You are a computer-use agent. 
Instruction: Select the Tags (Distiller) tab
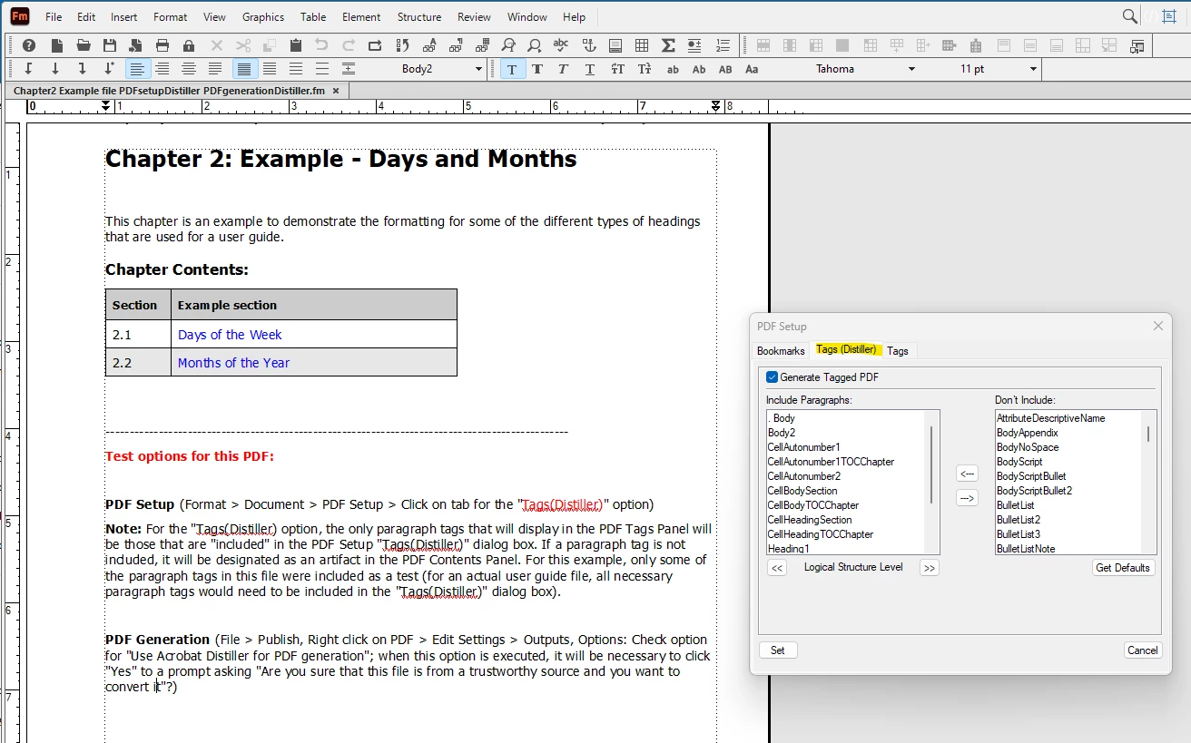(846, 349)
